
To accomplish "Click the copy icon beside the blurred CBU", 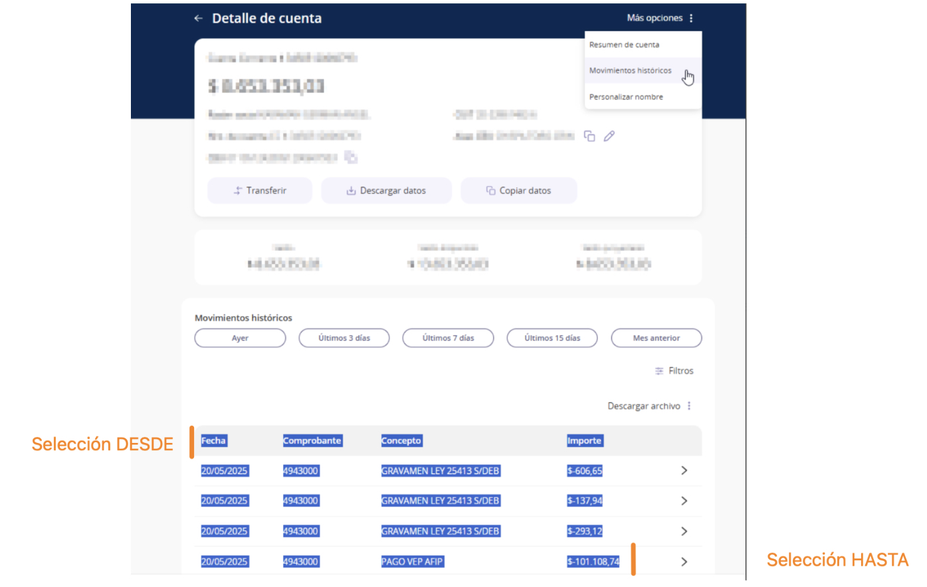I will point(351,157).
